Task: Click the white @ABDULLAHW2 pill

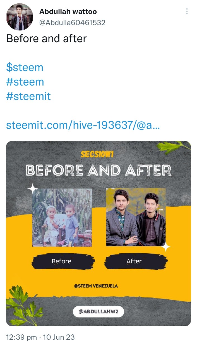Action: tap(98, 312)
